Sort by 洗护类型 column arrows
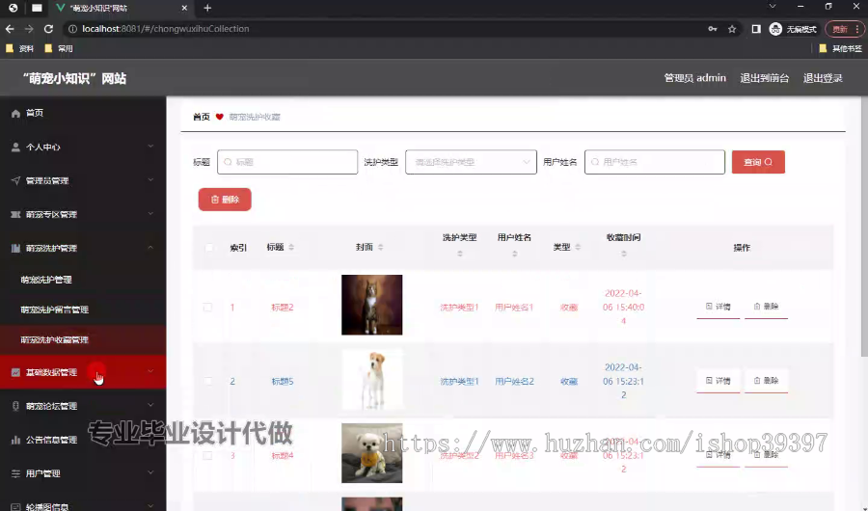The width and height of the screenshot is (868, 511). 460,254
